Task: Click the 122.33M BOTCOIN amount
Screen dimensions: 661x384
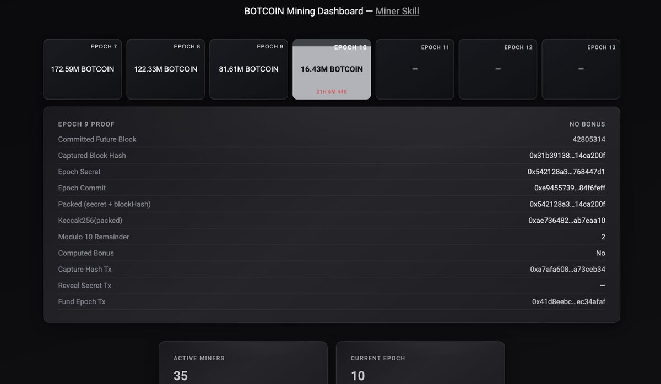Action: click(166, 69)
